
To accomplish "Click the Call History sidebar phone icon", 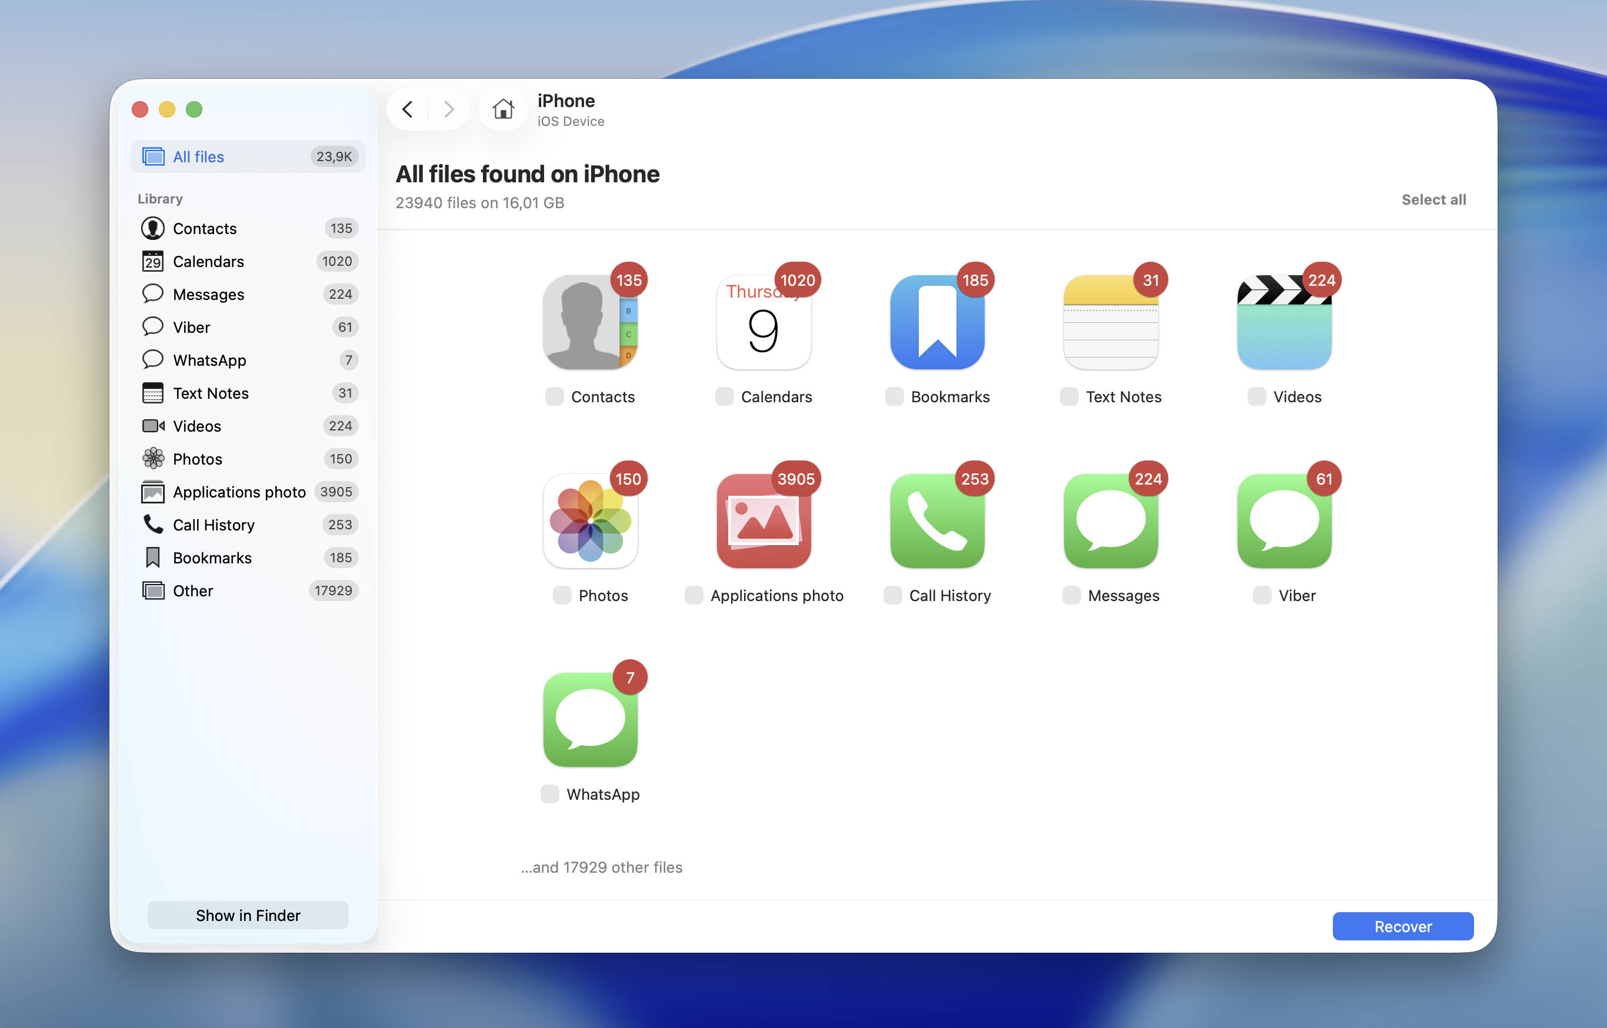I will pyautogui.click(x=153, y=525).
